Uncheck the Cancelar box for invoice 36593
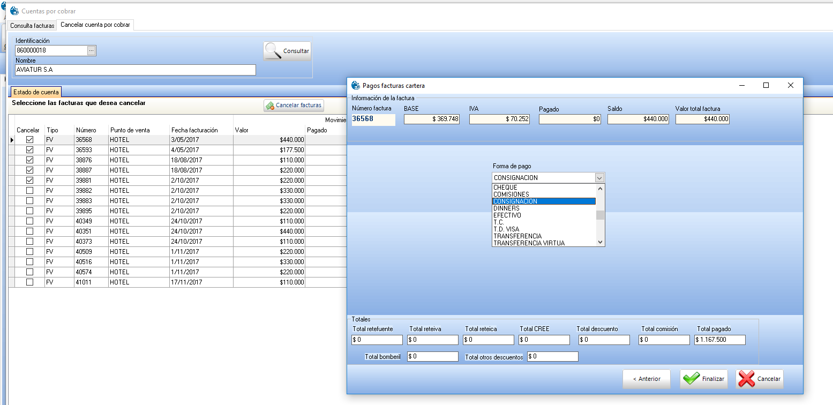The height and width of the screenshot is (405, 833). click(30, 150)
